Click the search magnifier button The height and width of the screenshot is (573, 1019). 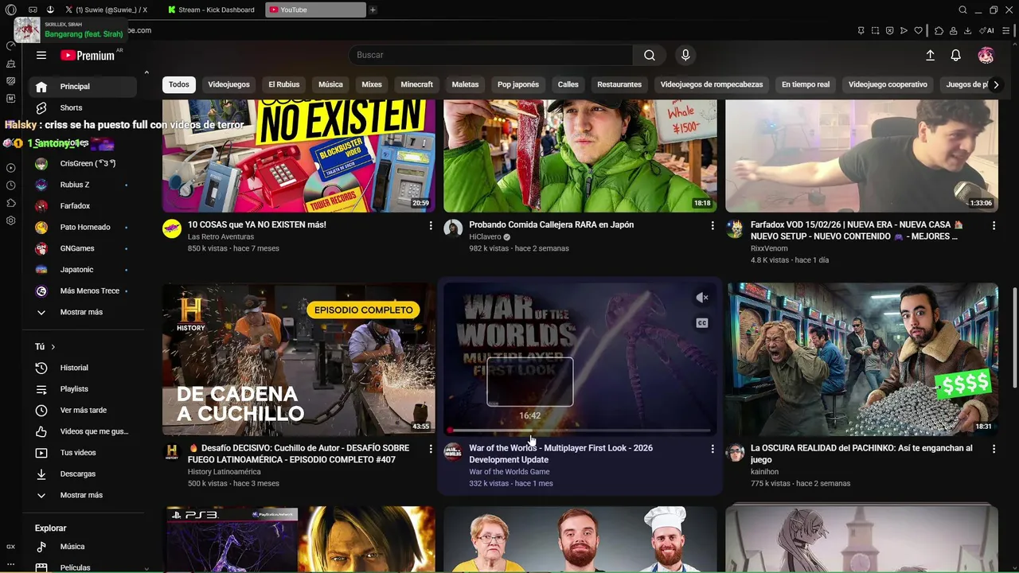[650, 55]
